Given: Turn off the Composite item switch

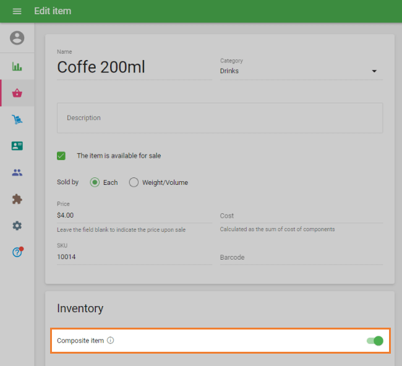Looking at the screenshot, I should [375, 341].
